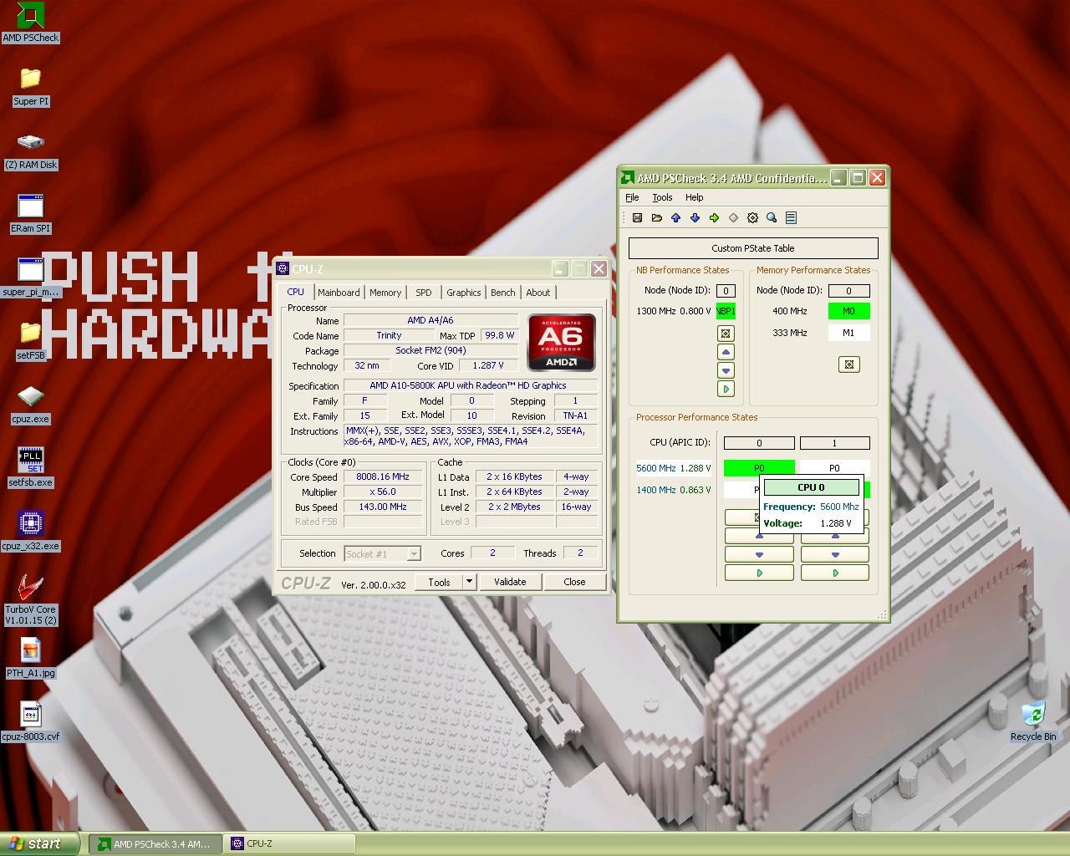Click the list/log icon in PSCheck toolbar
The height and width of the screenshot is (856, 1070).
[x=791, y=218]
